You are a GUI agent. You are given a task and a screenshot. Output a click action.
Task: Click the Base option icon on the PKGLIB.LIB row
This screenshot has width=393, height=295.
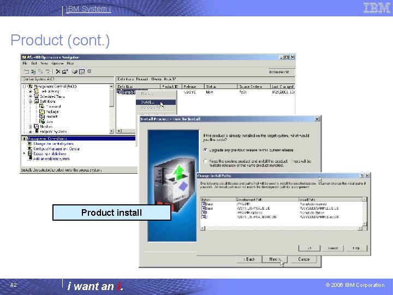[x=203, y=209]
